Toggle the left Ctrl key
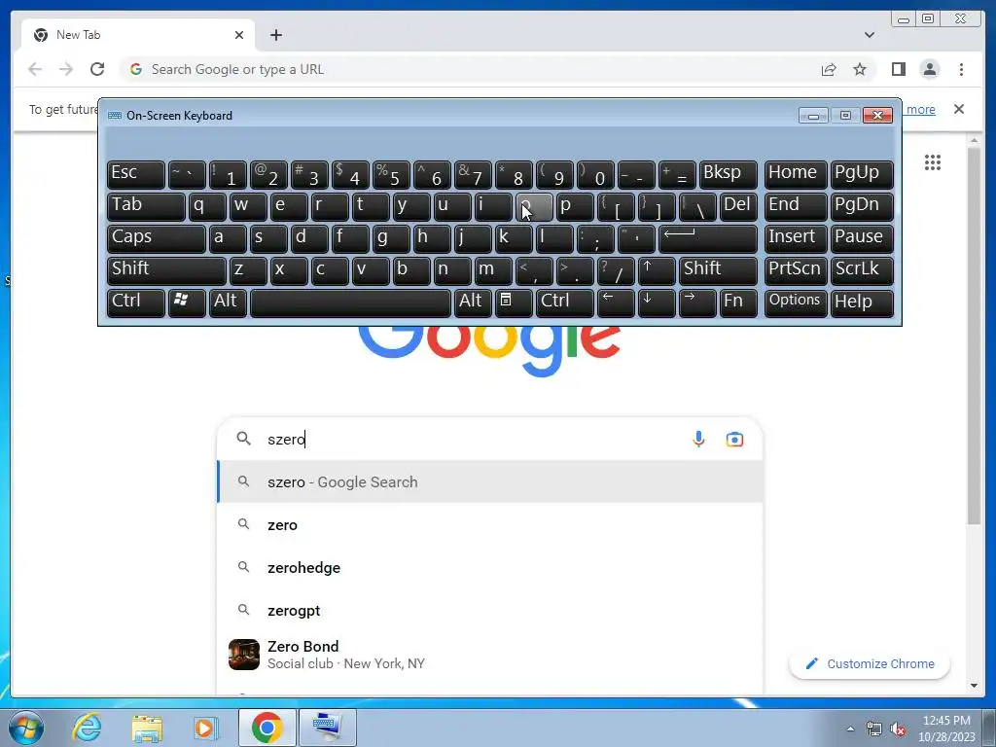Viewport: 996px width, 747px height. click(136, 302)
